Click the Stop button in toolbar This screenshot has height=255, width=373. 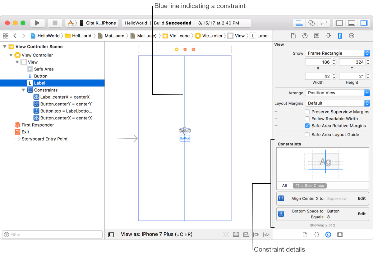pyautogui.click(x=55, y=23)
